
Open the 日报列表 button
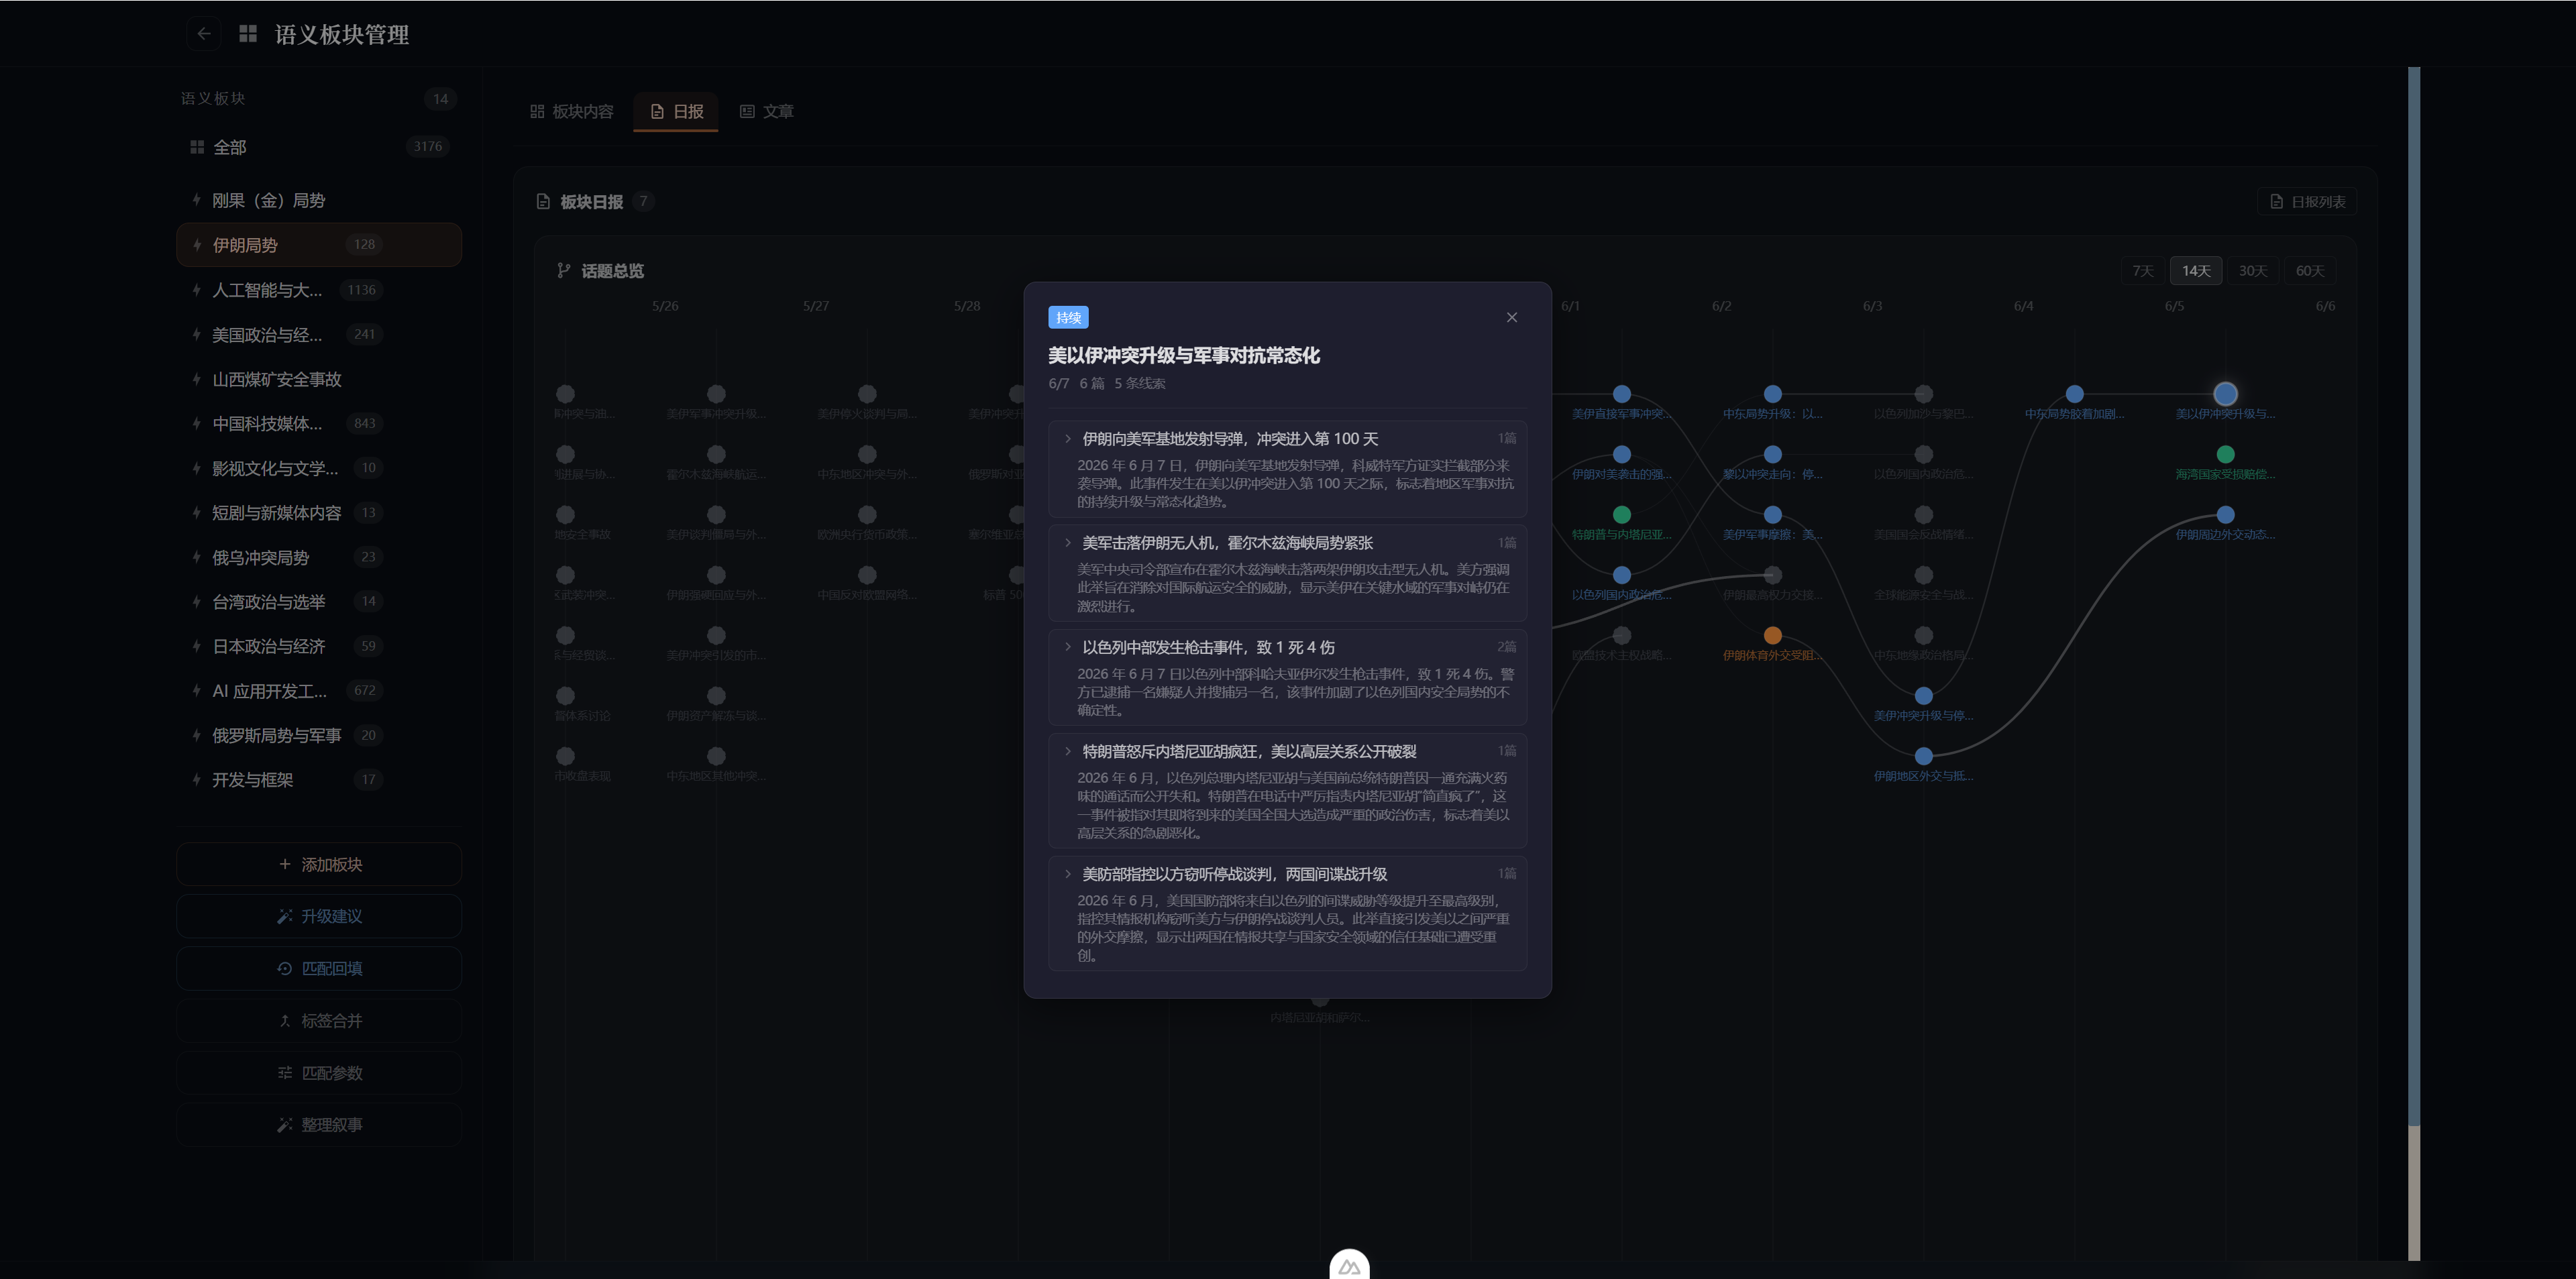[x=2307, y=202]
